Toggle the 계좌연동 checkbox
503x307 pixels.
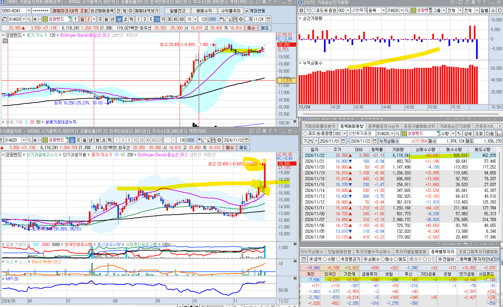click(247, 11)
